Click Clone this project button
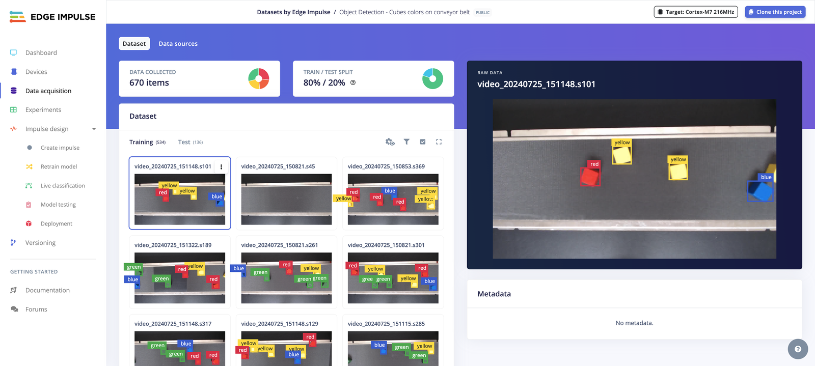815x366 pixels. (x=775, y=12)
